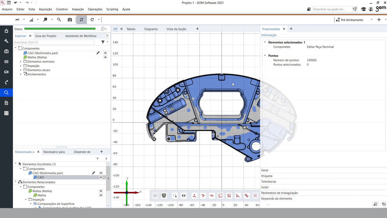Open the Guia do Projeto tab
The width and height of the screenshot is (387, 218).
(46, 36)
